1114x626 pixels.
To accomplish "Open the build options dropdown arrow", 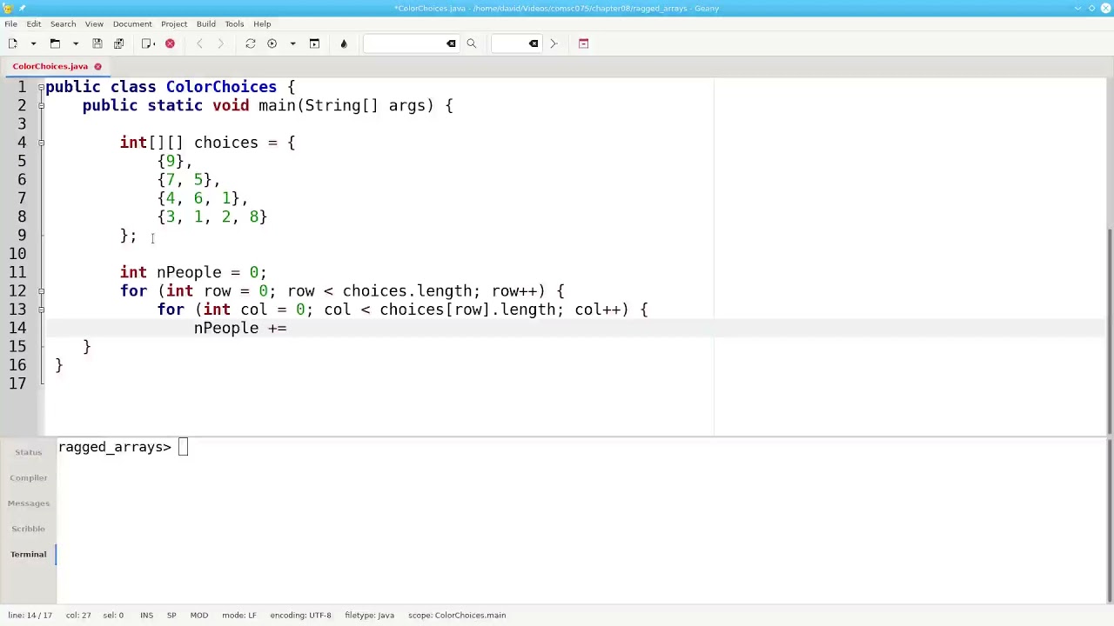I will coord(292,43).
